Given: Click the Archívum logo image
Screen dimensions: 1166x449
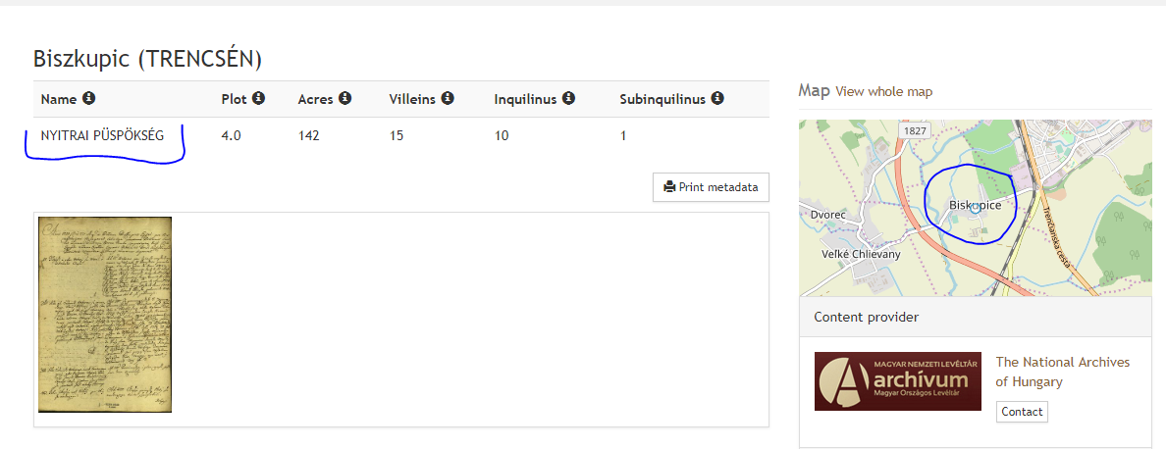Looking at the screenshot, I should [897, 380].
